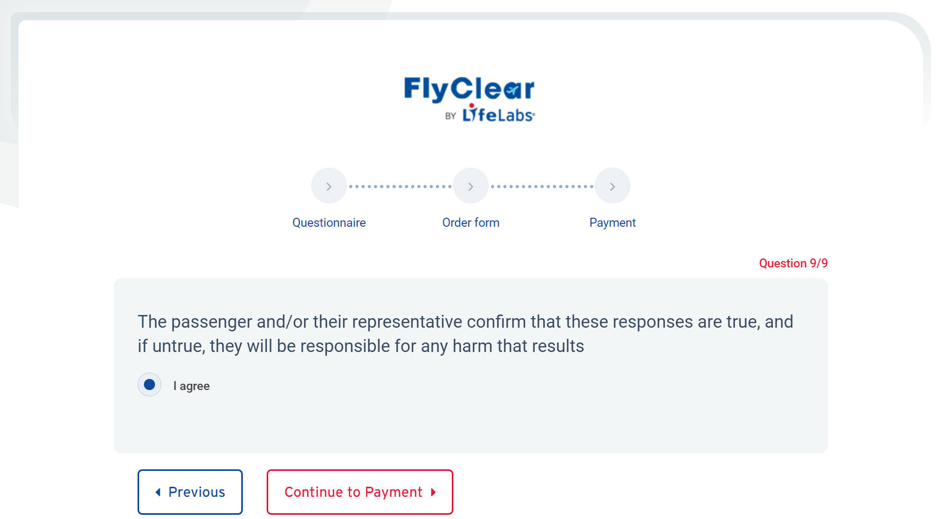The image size is (938, 519).
Task: Jump to the Payment step label
Action: (x=612, y=223)
